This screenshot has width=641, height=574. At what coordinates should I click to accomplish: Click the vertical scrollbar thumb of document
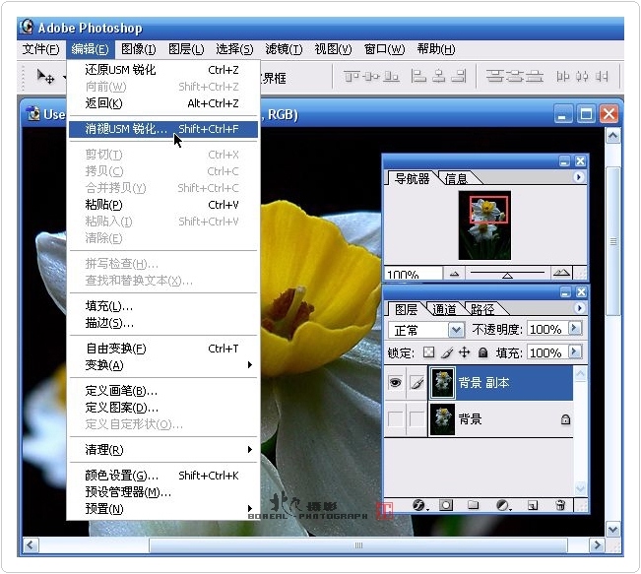point(612,241)
